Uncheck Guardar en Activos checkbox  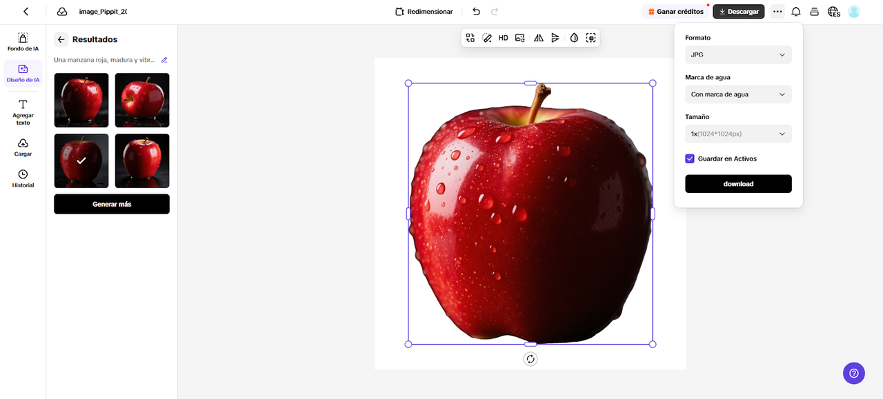tap(690, 158)
